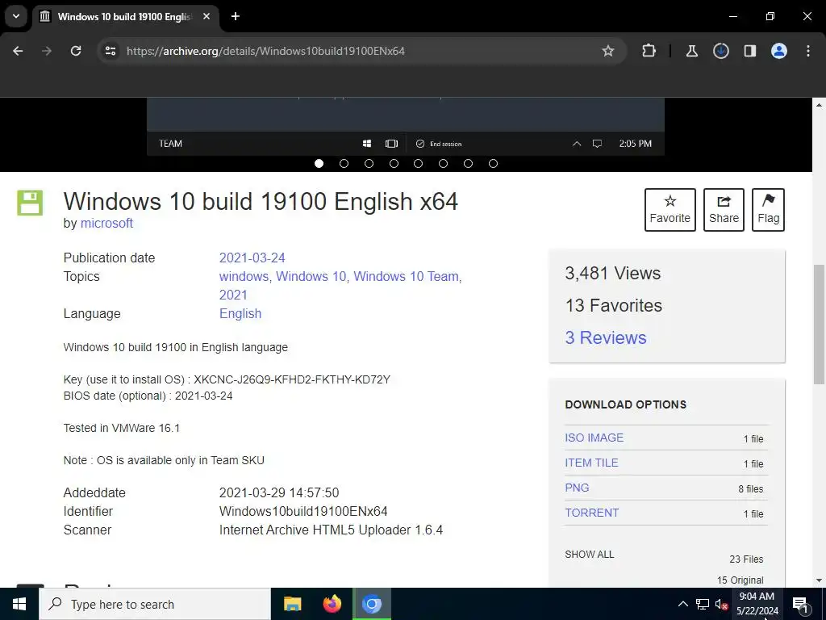Toggle the browser side panel icon
Screen dimensions: 826x620
(749, 51)
